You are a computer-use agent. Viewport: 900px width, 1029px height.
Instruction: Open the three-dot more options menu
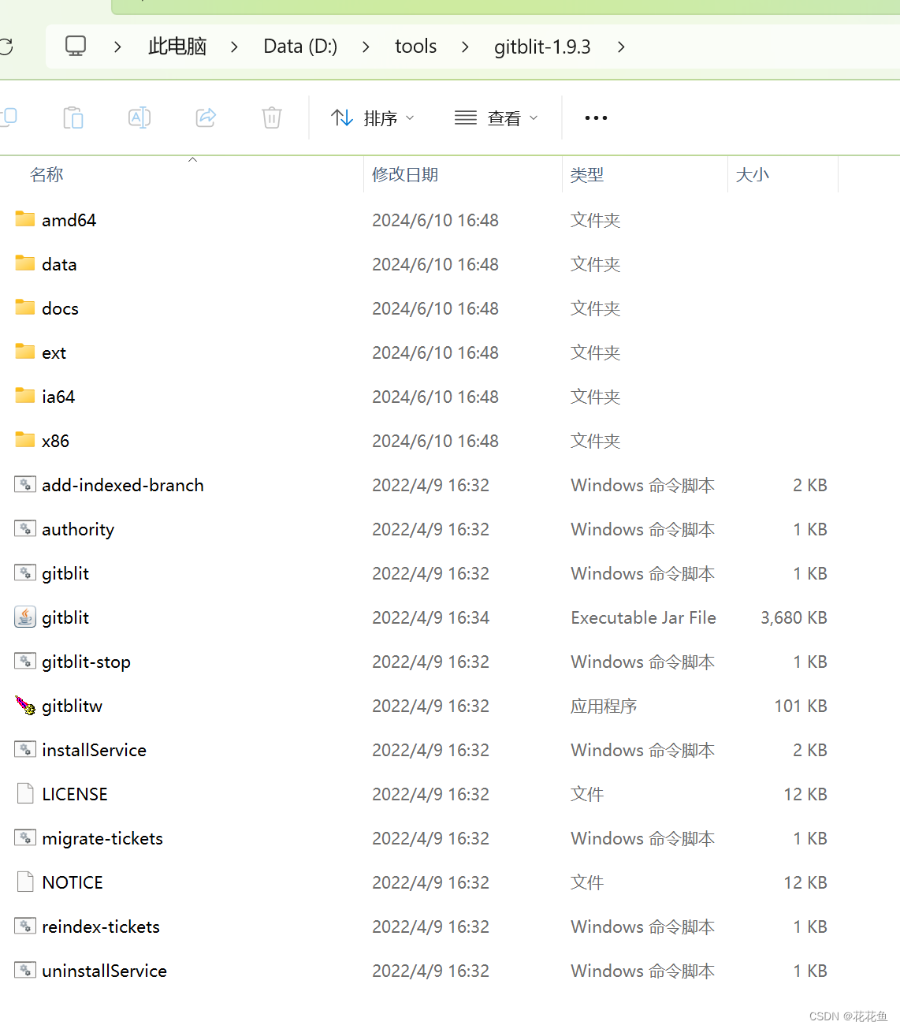pos(596,117)
